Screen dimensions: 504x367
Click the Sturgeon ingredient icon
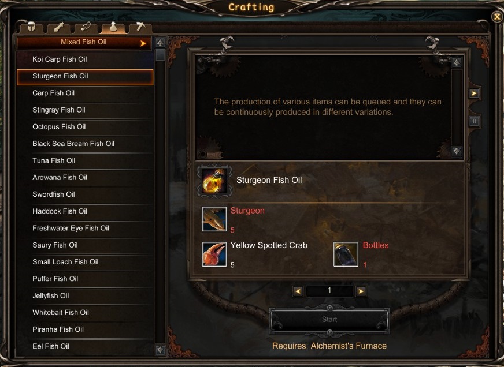point(214,219)
